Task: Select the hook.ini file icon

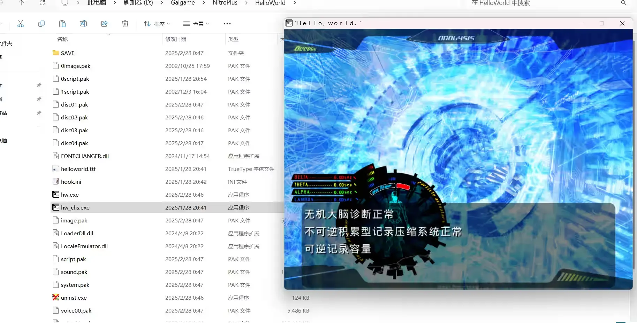Action: 56,182
